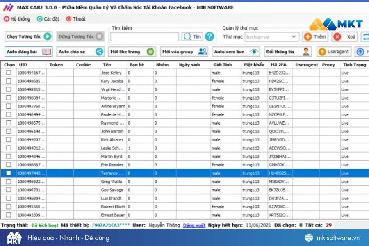Select the checkbox for Greg Watts row
The height and width of the screenshot is (246, 369).
(9, 182)
